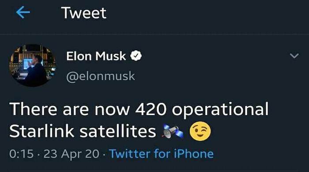Tap the 0:15 timestamp

(21, 154)
